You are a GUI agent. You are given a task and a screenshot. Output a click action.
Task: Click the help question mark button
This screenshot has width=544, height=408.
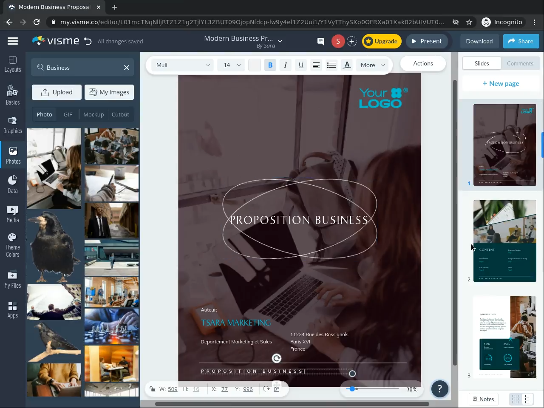pos(440,389)
